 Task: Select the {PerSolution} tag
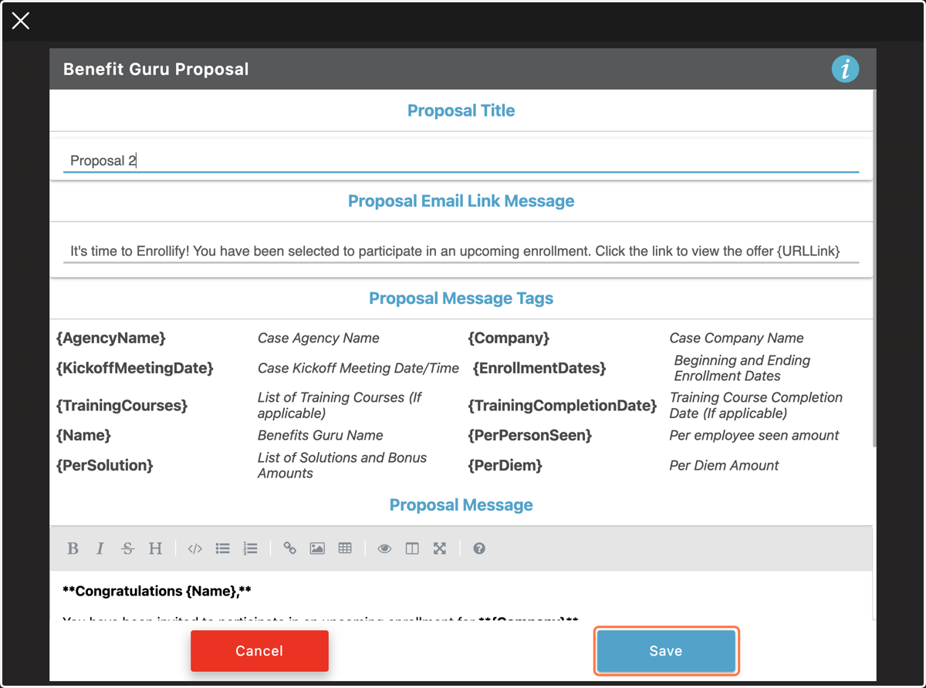(x=105, y=465)
